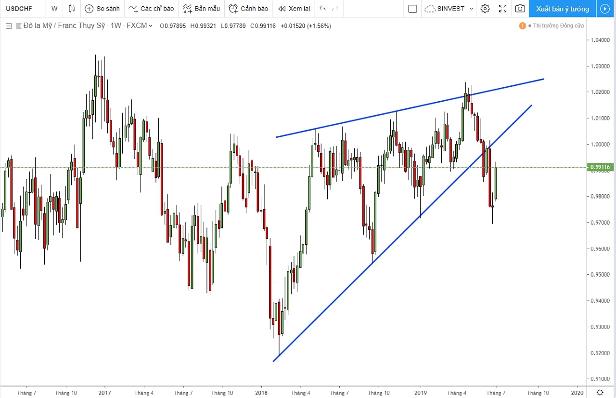Open the candlestick chart style menu
616x398 pixels.
click(72, 9)
